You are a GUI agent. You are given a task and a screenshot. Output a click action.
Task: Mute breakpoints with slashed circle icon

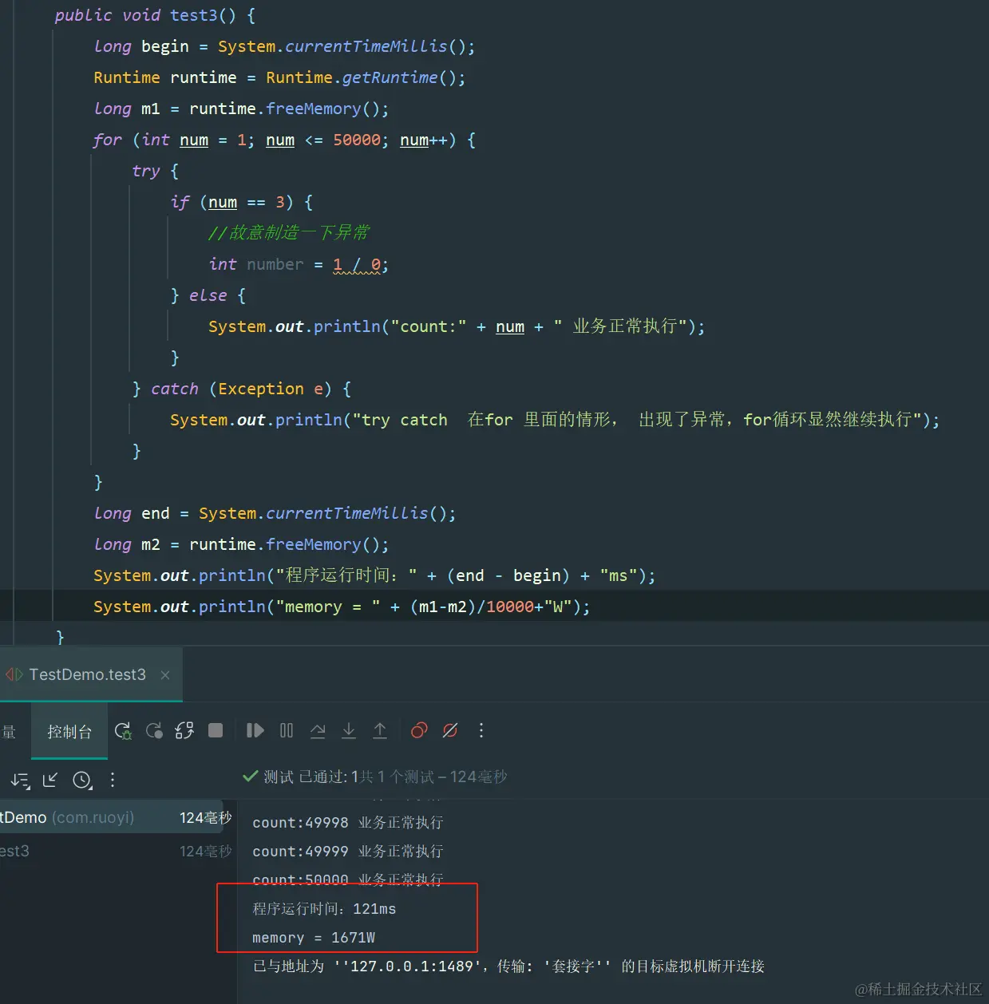[450, 730]
